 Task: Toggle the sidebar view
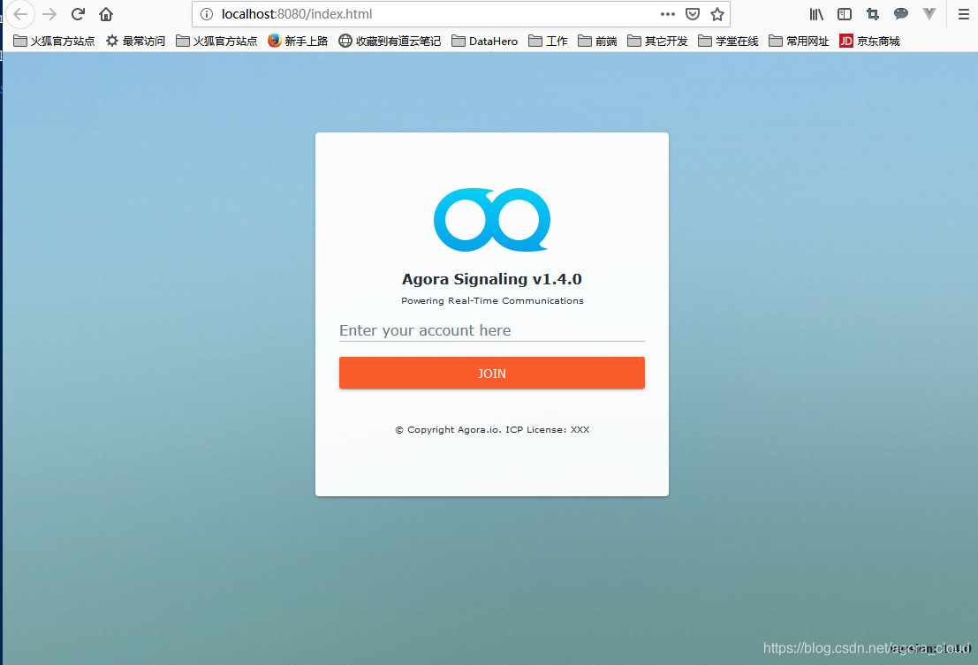click(x=845, y=14)
